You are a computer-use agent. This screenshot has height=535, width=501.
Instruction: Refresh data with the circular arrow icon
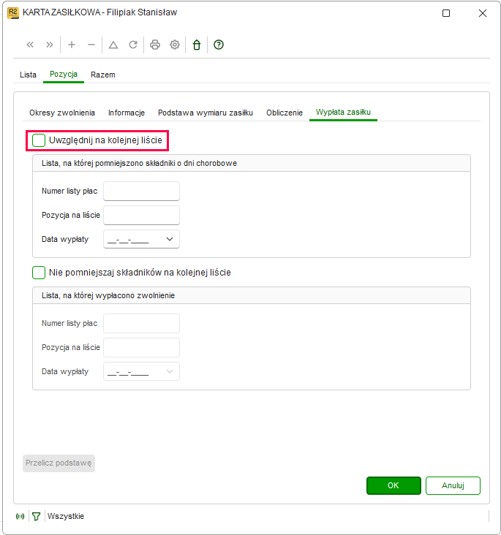click(x=133, y=45)
